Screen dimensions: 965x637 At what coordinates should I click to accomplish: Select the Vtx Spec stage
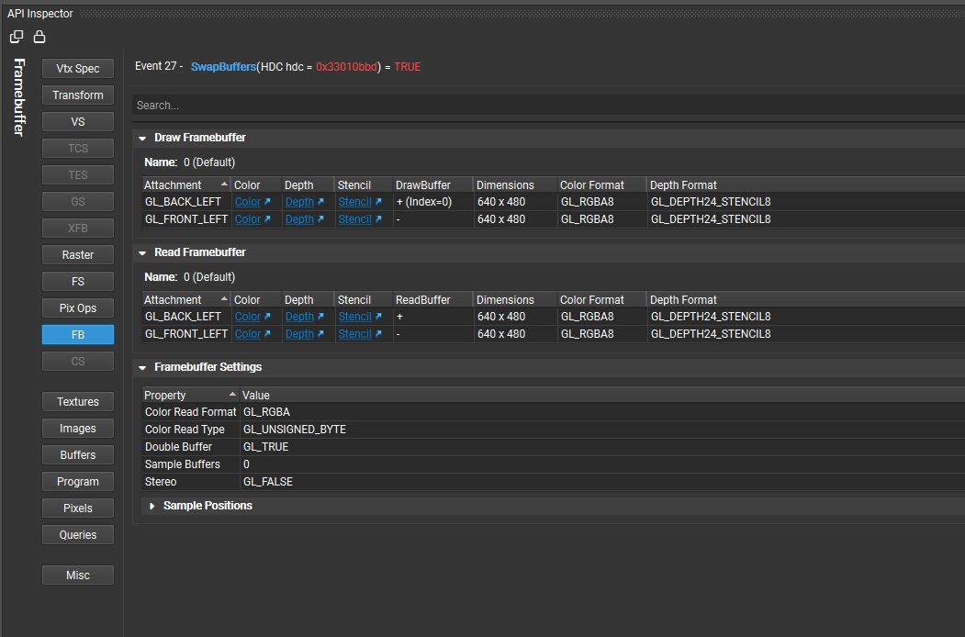(x=77, y=68)
